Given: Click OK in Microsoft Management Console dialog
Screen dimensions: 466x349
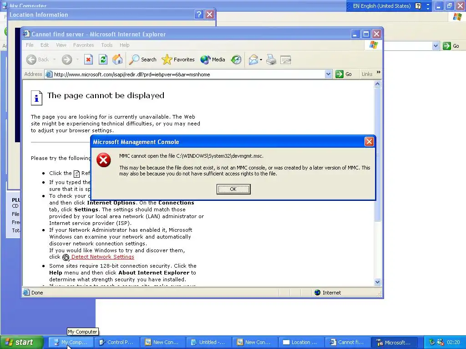Looking at the screenshot, I should click(233, 189).
